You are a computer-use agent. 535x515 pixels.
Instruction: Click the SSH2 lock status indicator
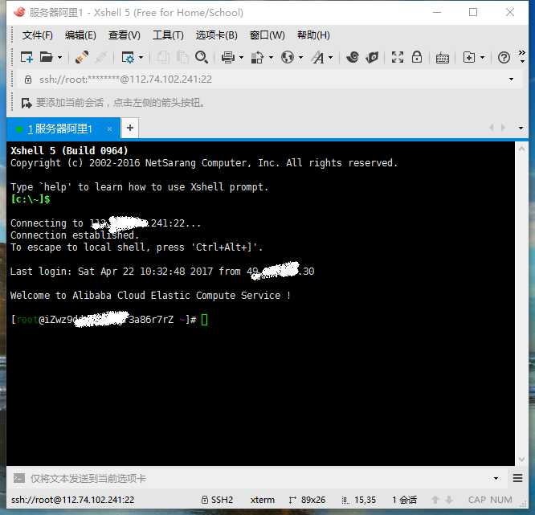(x=217, y=500)
